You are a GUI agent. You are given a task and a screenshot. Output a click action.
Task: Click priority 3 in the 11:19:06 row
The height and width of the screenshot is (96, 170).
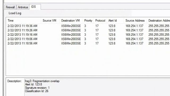coord(85,39)
